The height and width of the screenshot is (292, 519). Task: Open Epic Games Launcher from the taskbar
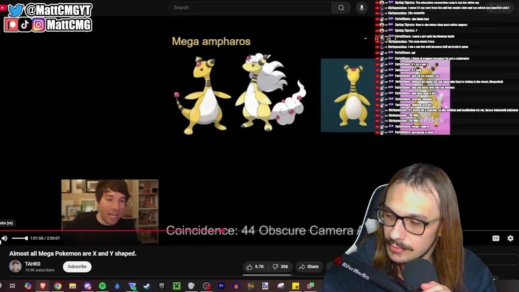162,286
